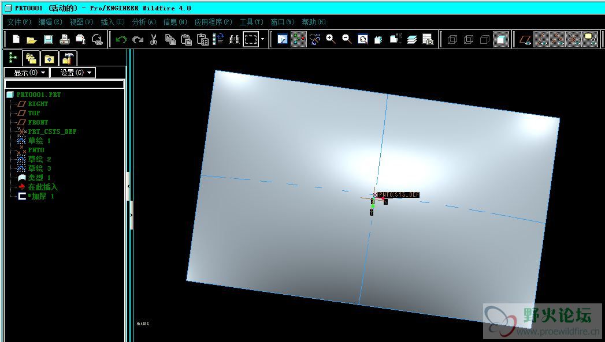Select the dashed selection box tool
The image size is (605, 342).
click(251, 39)
